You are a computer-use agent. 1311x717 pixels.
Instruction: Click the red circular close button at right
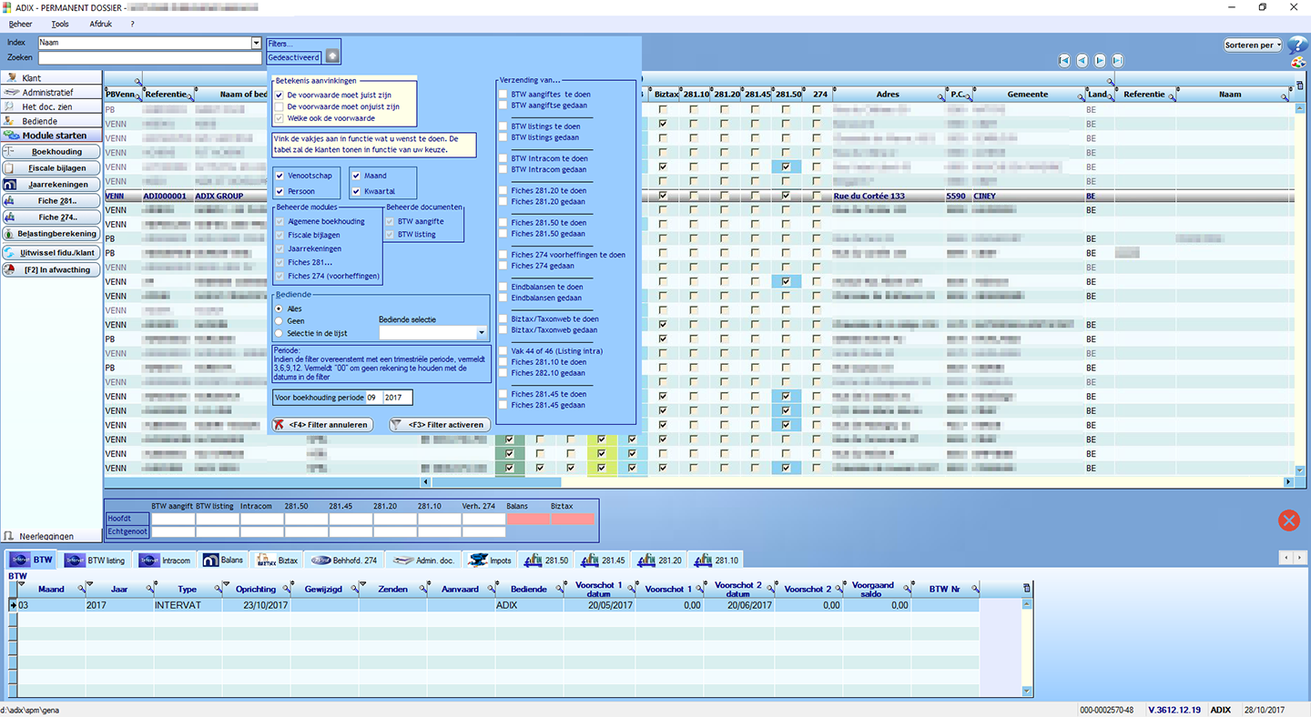pos(1288,520)
